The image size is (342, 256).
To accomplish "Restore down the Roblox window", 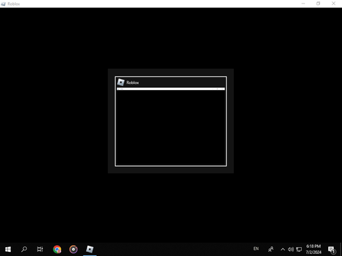I will coord(318,3).
